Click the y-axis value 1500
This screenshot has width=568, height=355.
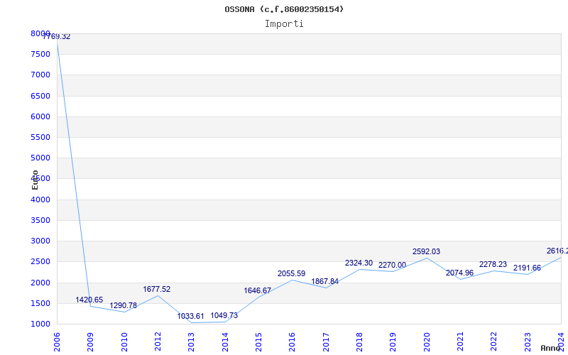pyautogui.click(x=40, y=303)
